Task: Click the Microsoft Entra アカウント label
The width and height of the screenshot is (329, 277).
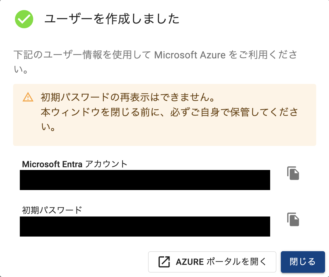Action: [x=75, y=164]
